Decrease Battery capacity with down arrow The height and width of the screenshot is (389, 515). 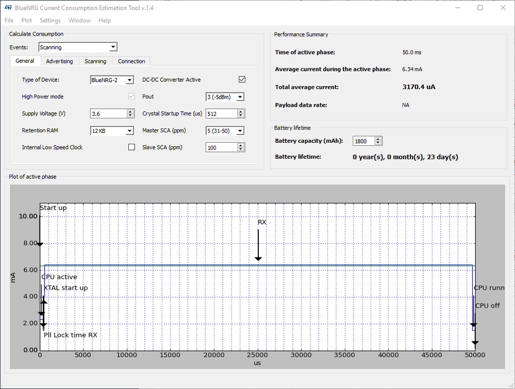tap(378, 143)
